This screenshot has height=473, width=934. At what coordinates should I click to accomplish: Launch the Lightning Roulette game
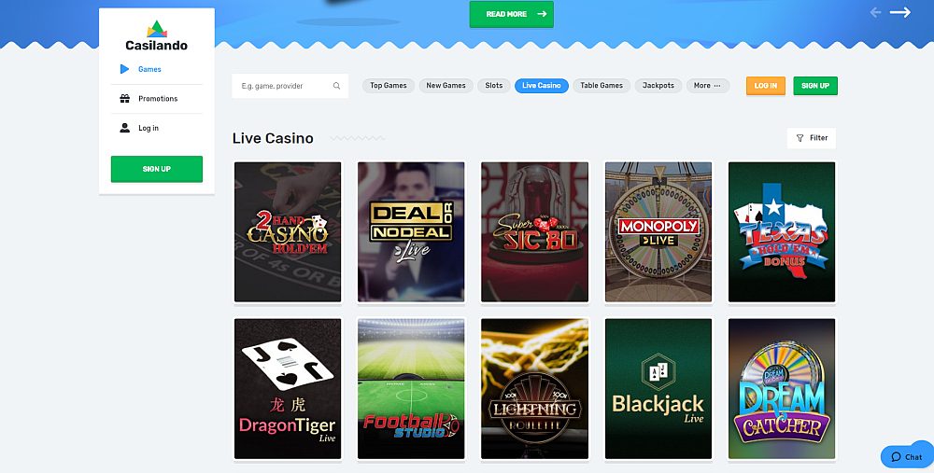coord(534,388)
